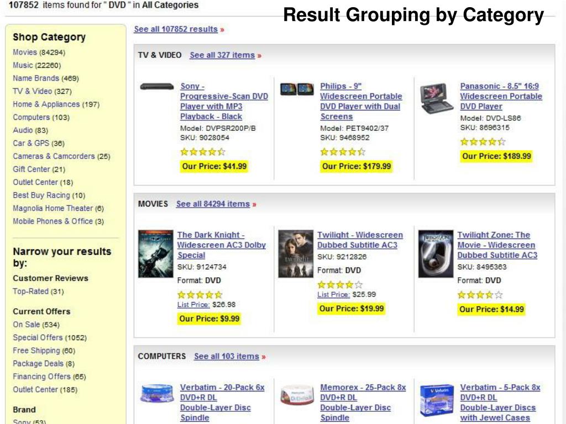The width and height of the screenshot is (566, 424).
Task: Open Philips 9" Widescreen Portable DVD Player link
Action: 361,102
